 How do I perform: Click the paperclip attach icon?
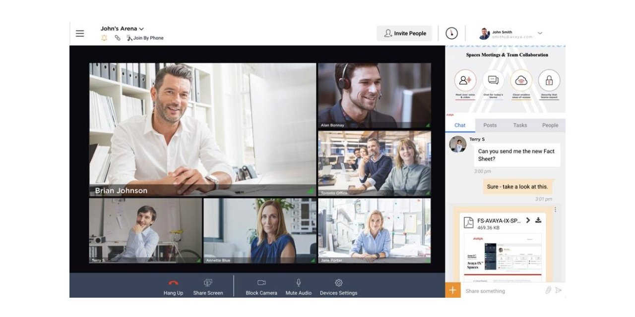(x=548, y=290)
